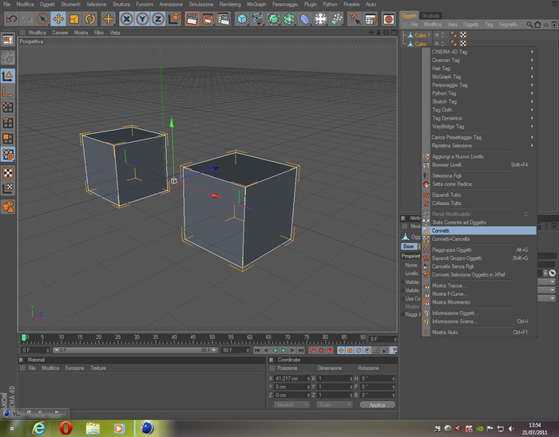This screenshot has height=437, width=559.
Task: Click the green timeline playhead marker
Action: [23, 337]
